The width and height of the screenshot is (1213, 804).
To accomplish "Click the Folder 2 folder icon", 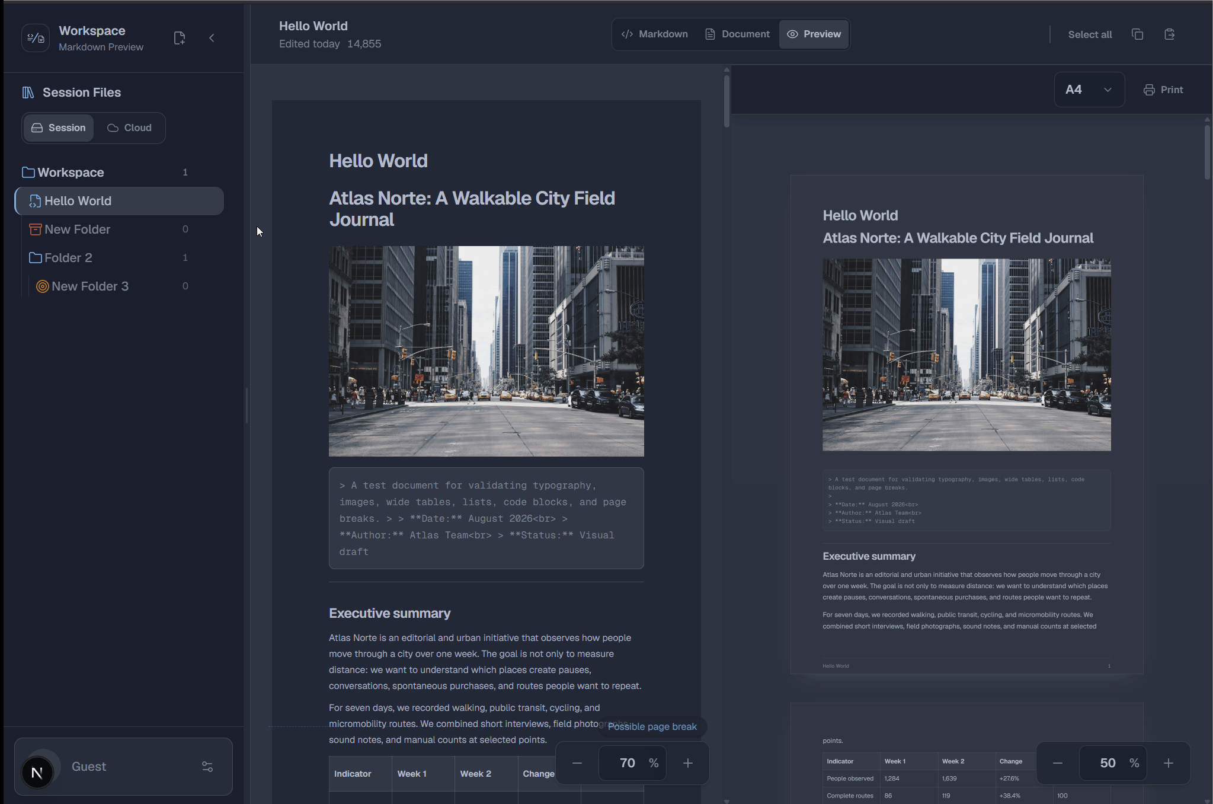I will 36,258.
